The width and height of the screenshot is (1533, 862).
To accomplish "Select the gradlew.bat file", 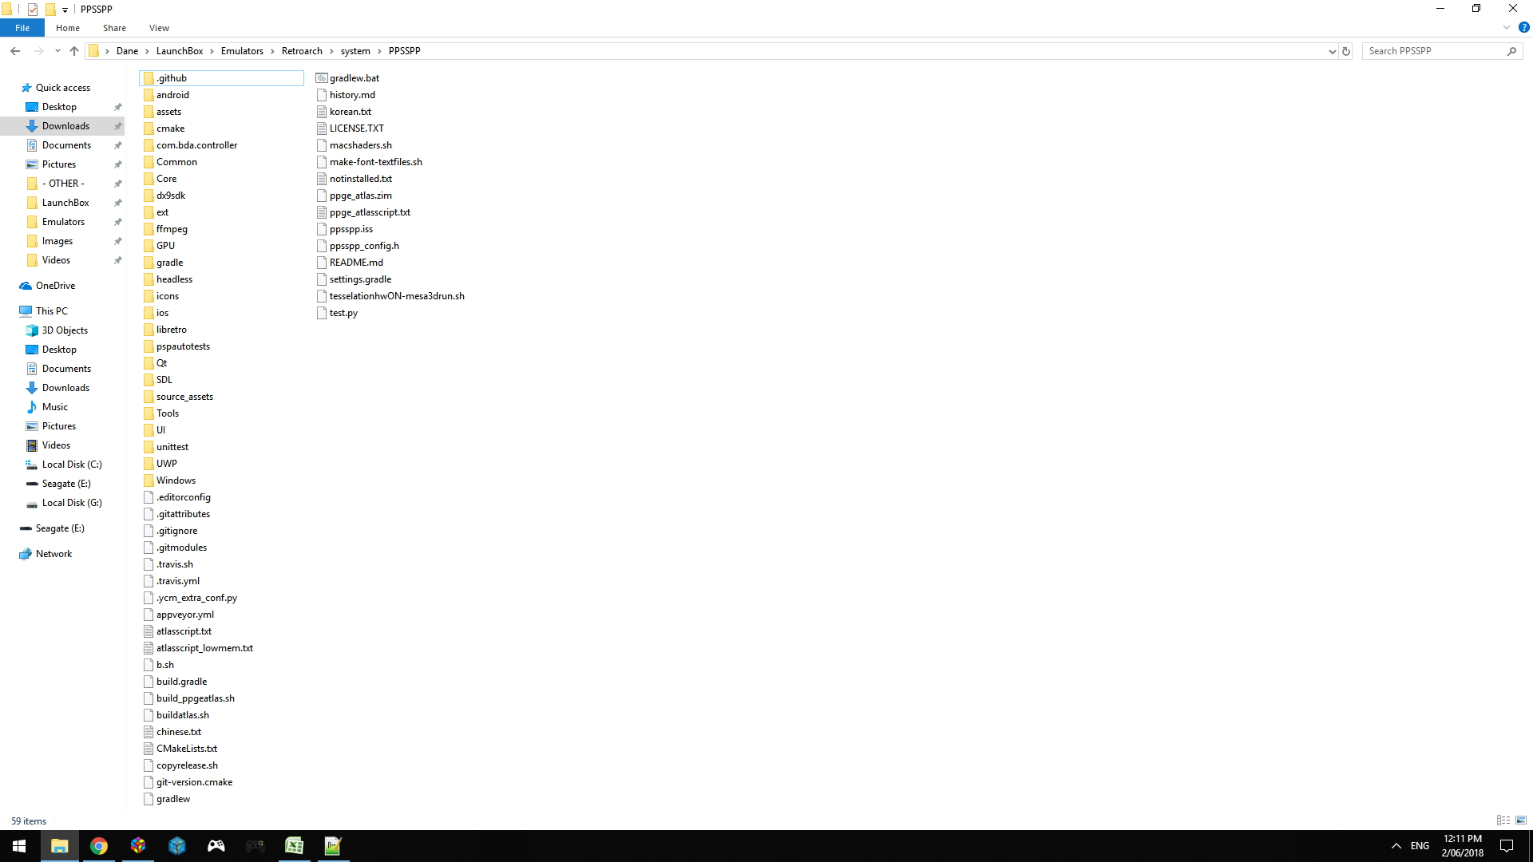I will coord(355,78).
